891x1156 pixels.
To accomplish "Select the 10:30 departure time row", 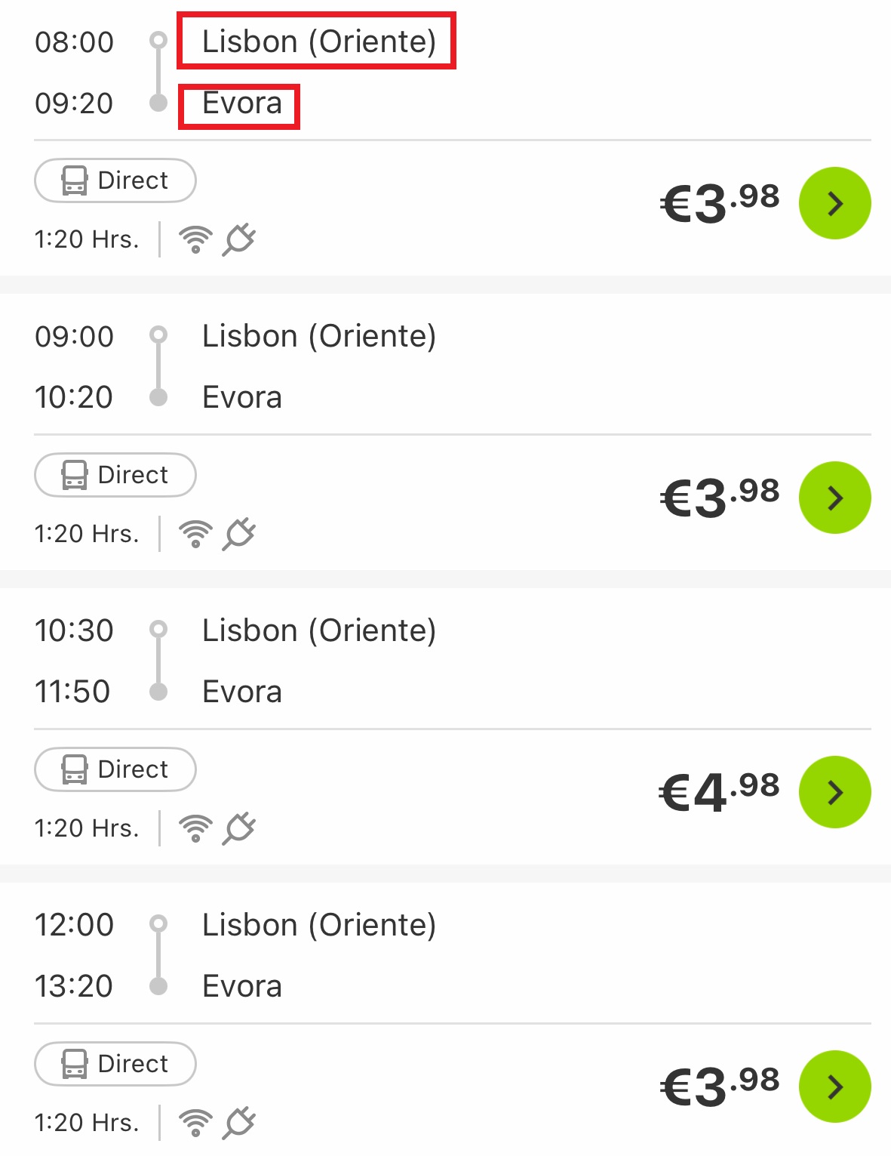I will [74, 630].
